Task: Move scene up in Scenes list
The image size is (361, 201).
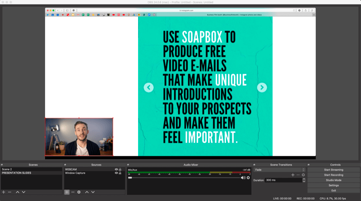Action: (x=18, y=192)
